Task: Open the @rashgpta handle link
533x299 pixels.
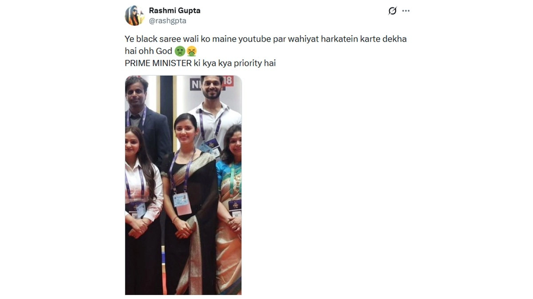Action: 167,20
